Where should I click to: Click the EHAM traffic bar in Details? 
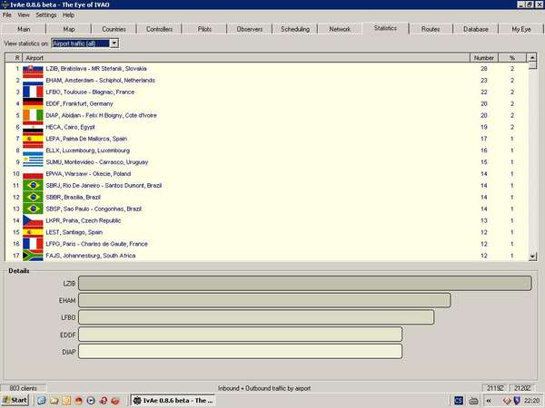[x=264, y=300]
